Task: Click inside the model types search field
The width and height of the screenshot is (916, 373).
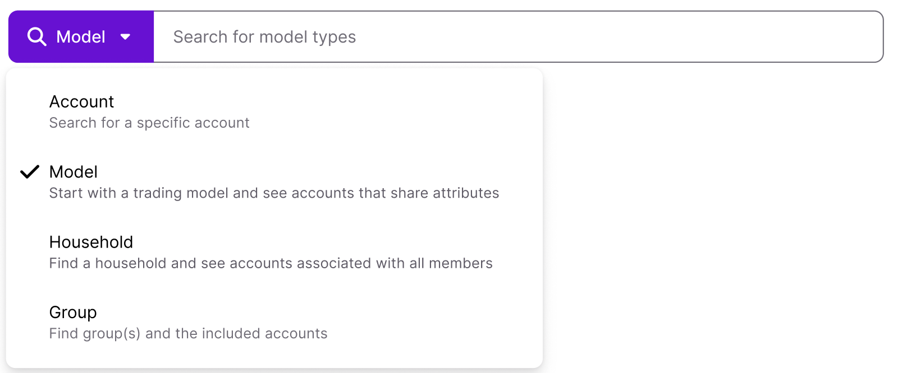Action: click(x=505, y=36)
